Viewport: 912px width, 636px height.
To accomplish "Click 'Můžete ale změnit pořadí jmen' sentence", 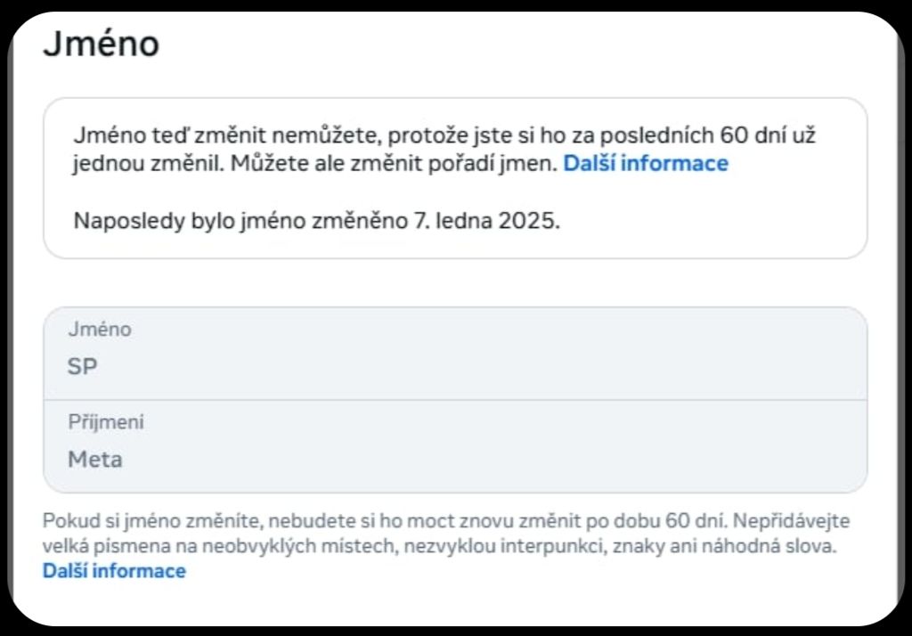I will (394, 164).
